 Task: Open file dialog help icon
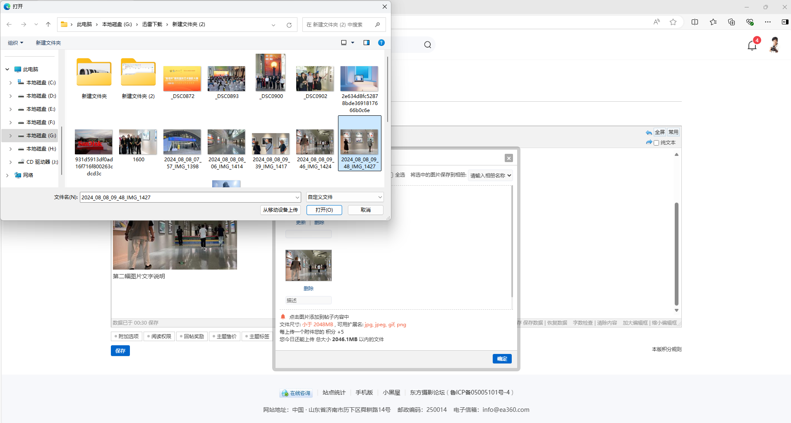pyautogui.click(x=381, y=43)
